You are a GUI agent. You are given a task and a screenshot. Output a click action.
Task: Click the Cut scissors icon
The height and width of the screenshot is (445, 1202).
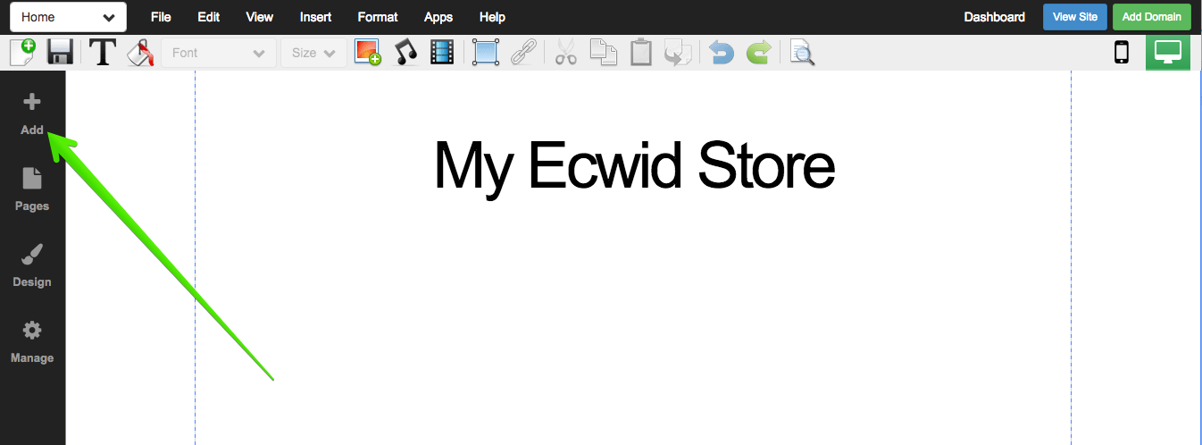coord(566,53)
